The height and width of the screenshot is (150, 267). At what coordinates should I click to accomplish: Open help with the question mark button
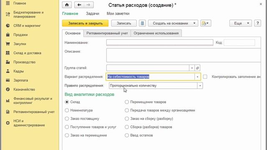pos(257,23)
